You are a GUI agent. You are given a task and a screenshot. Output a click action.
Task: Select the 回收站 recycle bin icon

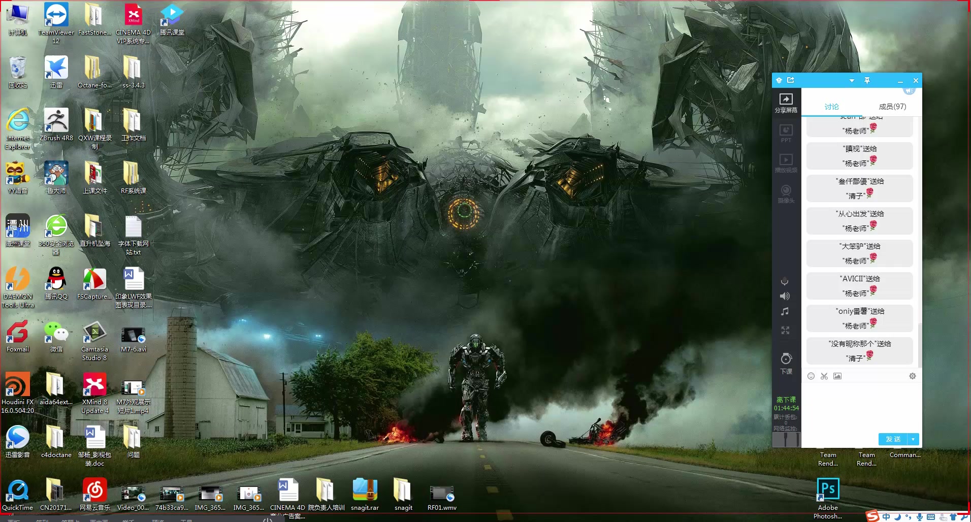click(18, 72)
